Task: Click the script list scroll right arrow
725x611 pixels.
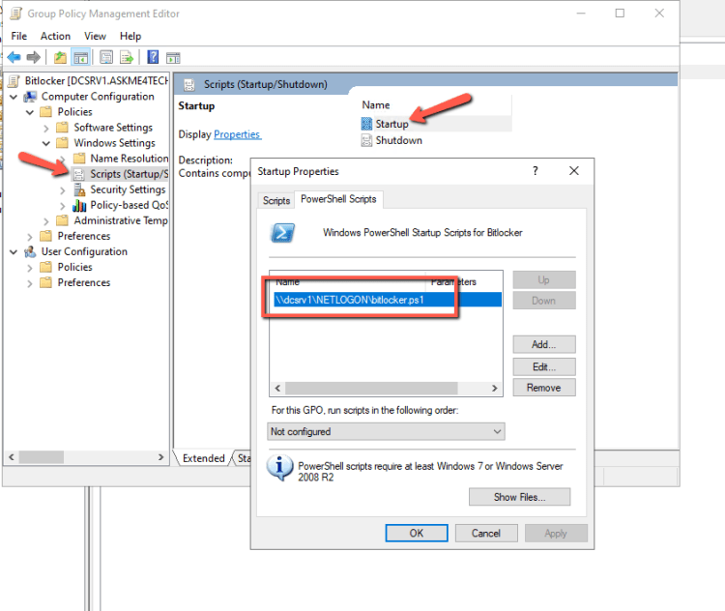Action: pyautogui.click(x=494, y=388)
